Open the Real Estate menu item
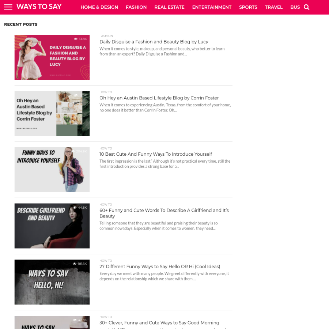This screenshot has height=329, width=329. point(169,7)
